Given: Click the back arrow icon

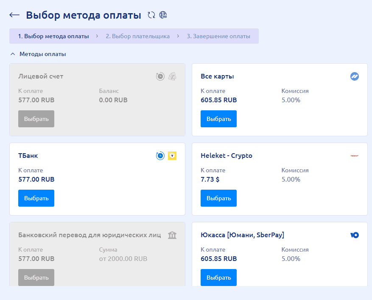Looking at the screenshot, I should pyautogui.click(x=14, y=15).
